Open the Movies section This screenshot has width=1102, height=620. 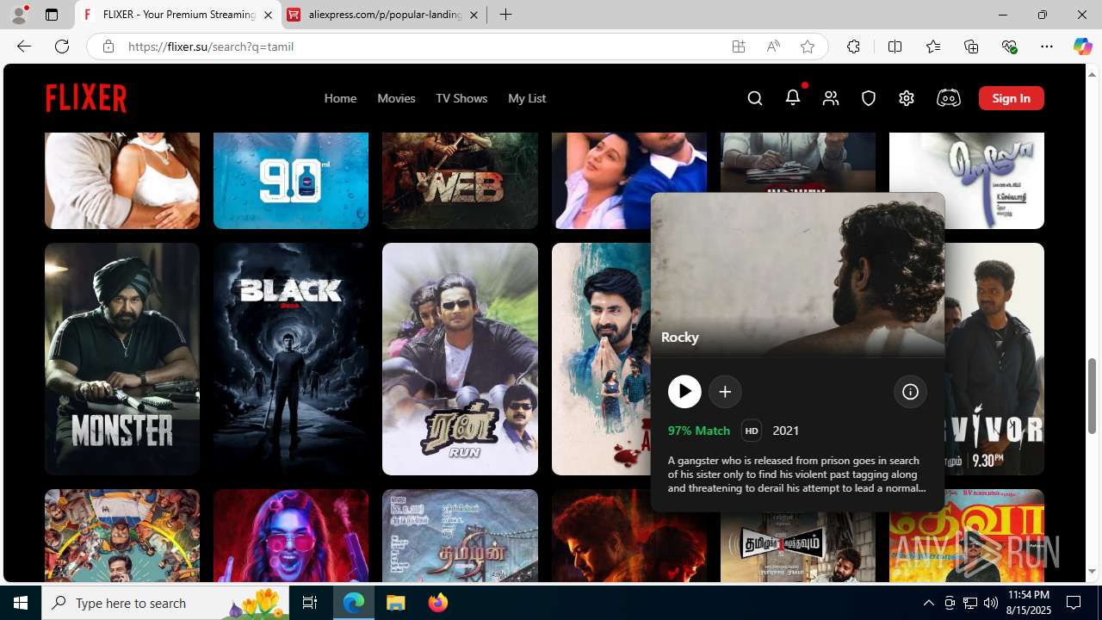coord(396,98)
